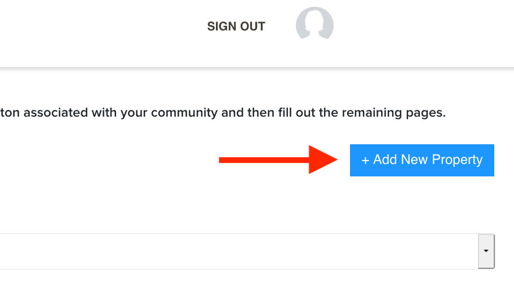Add a new property
The height and width of the screenshot is (297, 514).
click(x=422, y=160)
